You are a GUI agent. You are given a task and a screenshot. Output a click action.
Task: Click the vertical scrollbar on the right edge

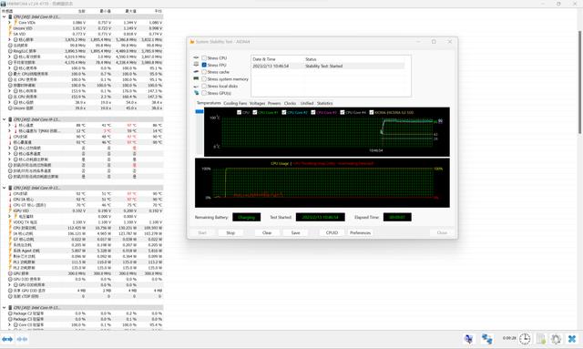pos(579,82)
